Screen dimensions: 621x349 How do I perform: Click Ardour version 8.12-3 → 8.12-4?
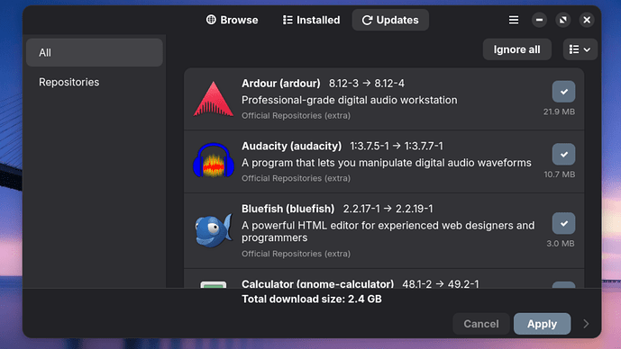point(367,84)
